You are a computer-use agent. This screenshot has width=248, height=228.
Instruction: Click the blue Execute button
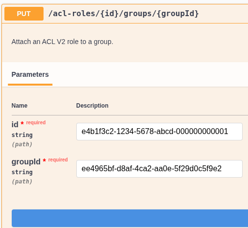point(130,218)
